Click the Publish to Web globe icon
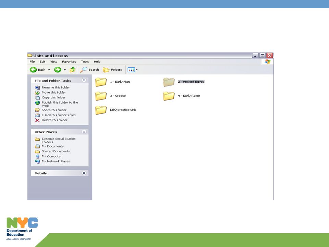The image size is (329, 247). (x=37, y=103)
